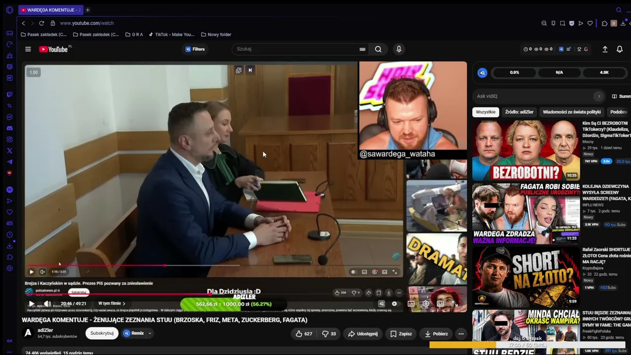
Task: Open a new browser tab
Action: click(x=88, y=10)
